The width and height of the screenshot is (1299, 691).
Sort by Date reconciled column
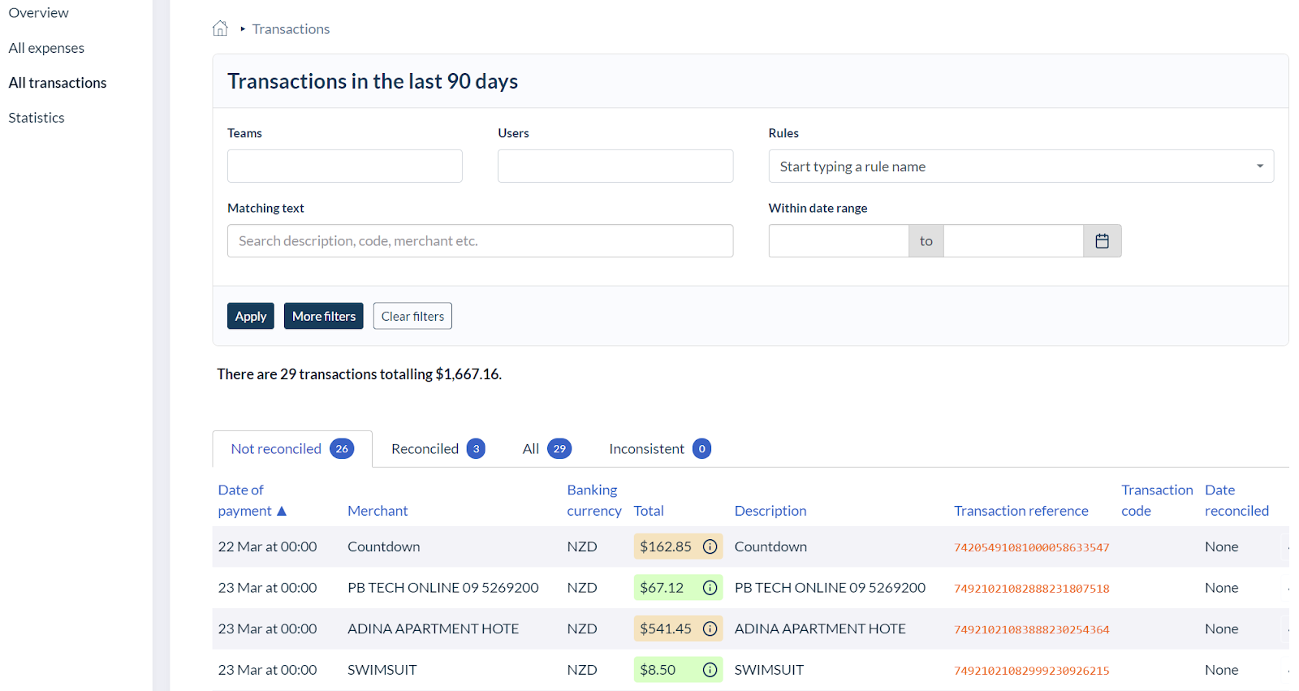pyautogui.click(x=1236, y=500)
